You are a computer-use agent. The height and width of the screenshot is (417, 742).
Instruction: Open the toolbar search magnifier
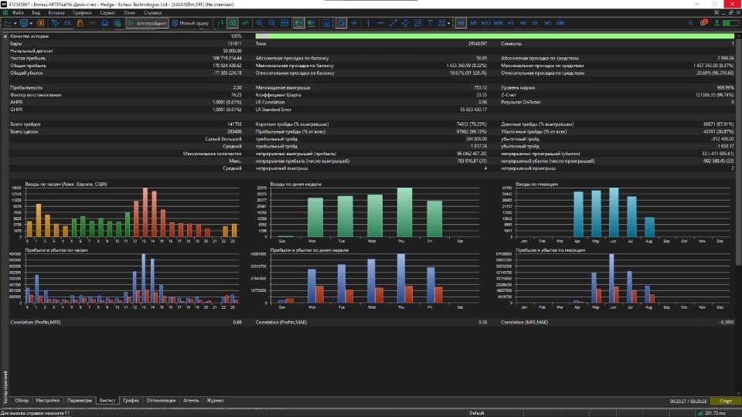point(690,22)
